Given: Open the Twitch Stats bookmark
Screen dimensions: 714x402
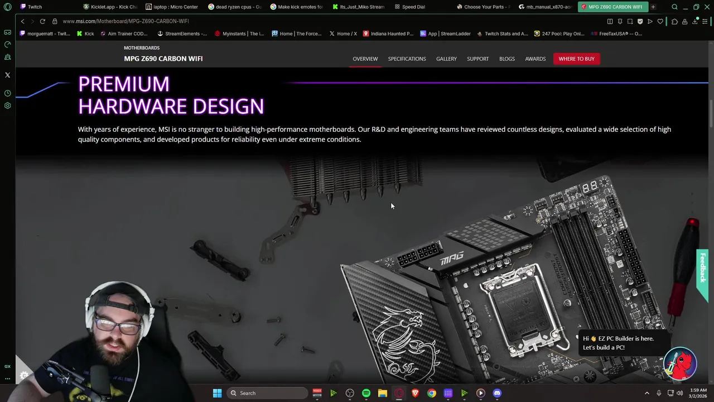Looking at the screenshot, I should [502, 33].
